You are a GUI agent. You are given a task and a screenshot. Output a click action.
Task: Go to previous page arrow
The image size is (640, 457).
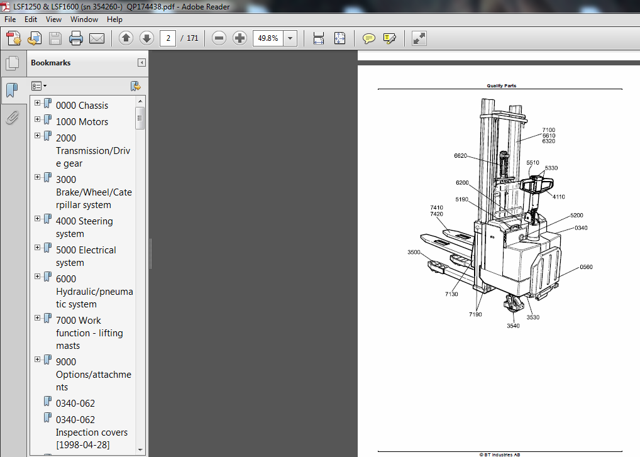pos(126,38)
